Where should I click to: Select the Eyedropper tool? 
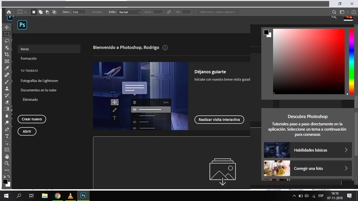(7, 68)
